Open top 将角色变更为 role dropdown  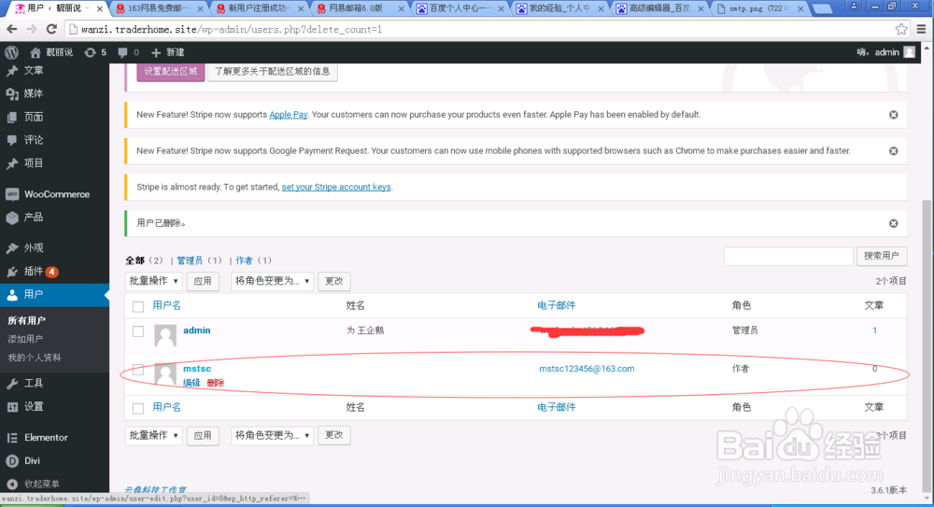tap(272, 281)
